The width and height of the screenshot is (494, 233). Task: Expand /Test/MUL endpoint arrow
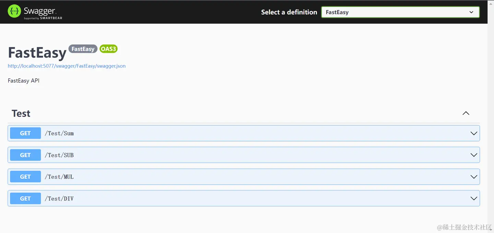click(x=474, y=177)
